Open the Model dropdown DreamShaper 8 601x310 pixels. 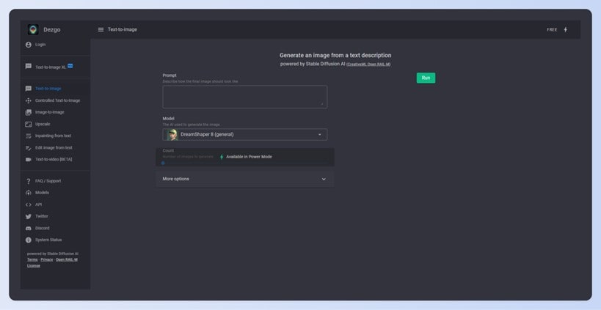tap(245, 134)
